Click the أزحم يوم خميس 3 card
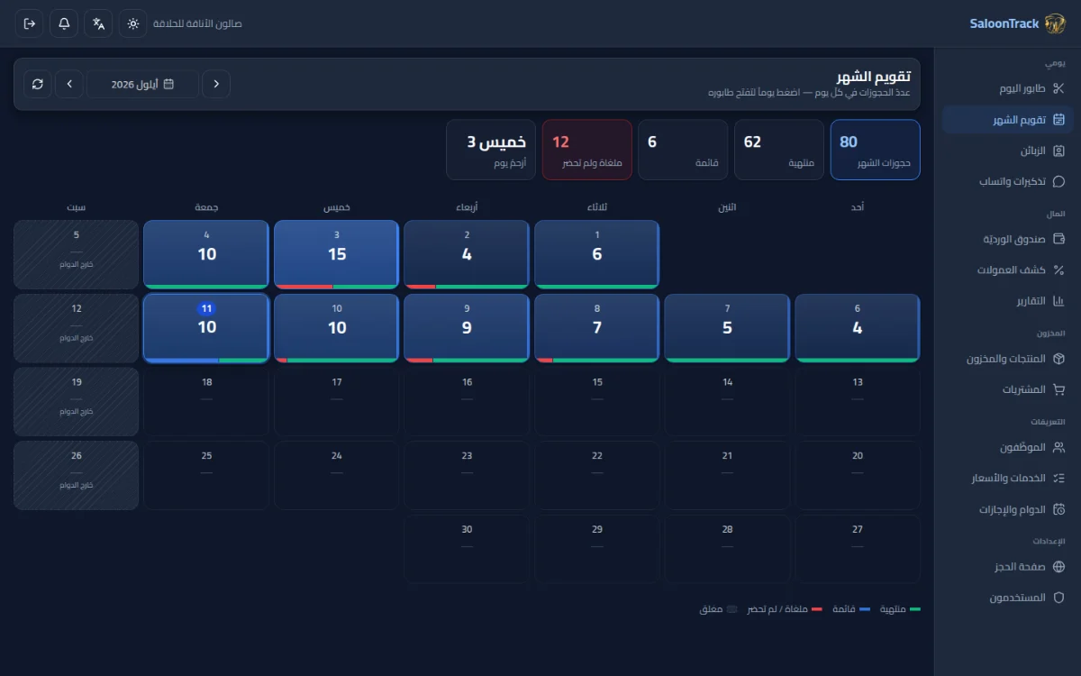1081x676 pixels. coord(491,150)
